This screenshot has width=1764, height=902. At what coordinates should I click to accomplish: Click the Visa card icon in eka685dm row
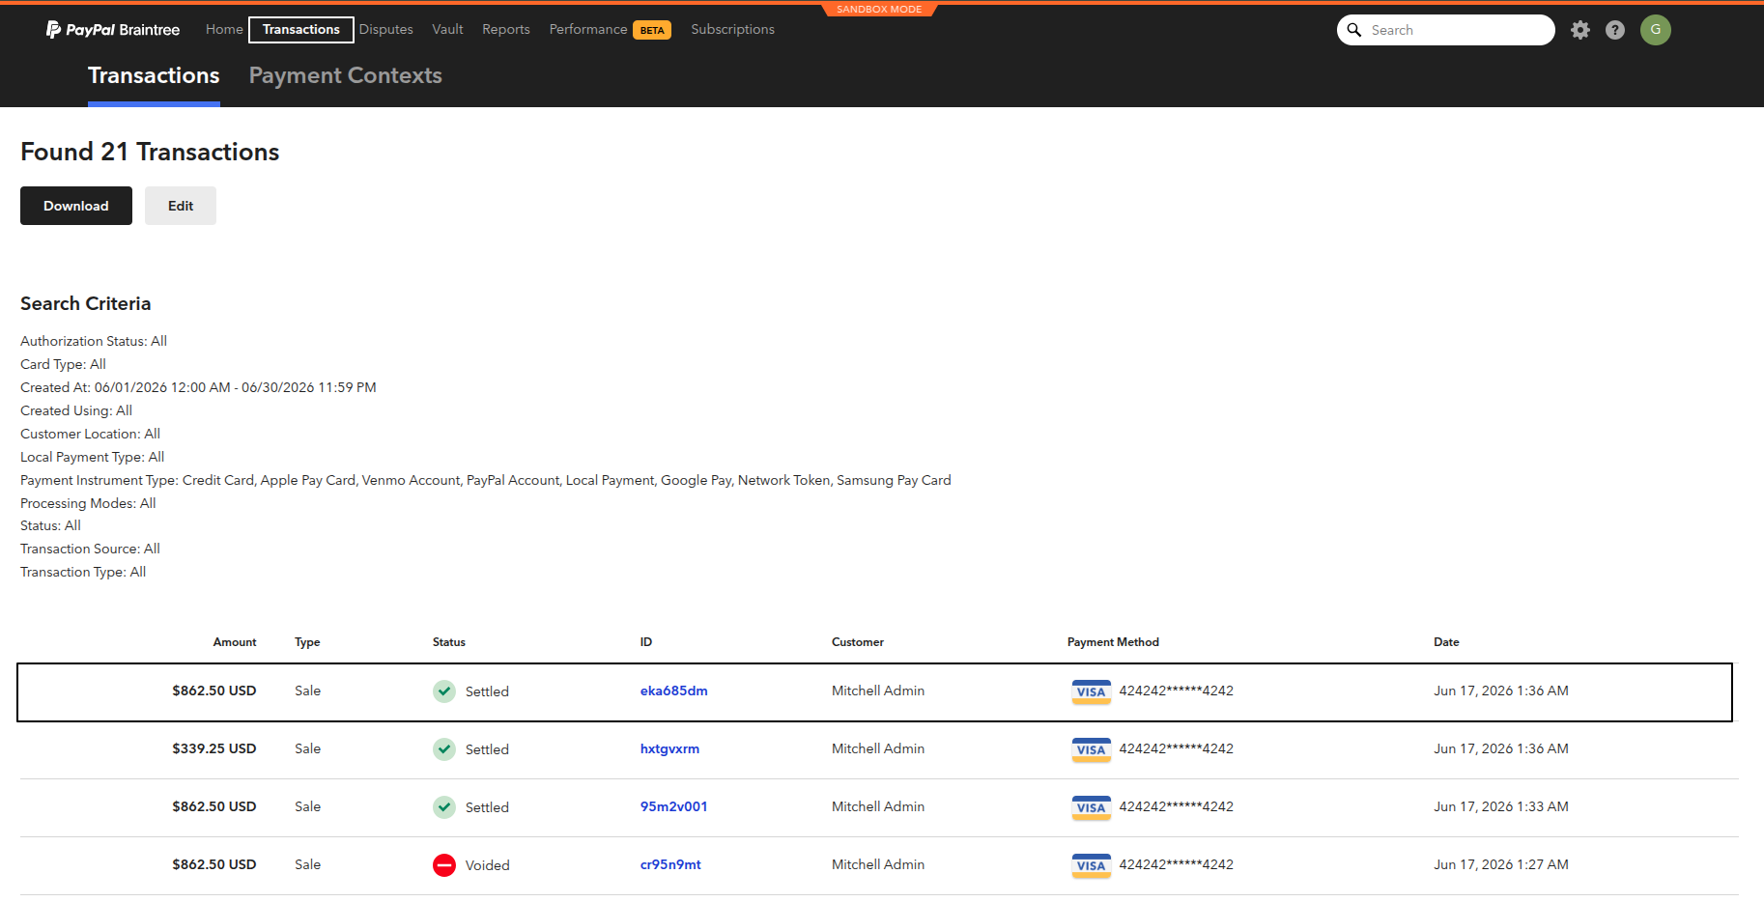click(x=1092, y=691)
